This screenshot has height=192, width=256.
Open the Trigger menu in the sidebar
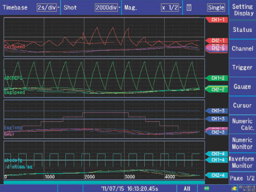tap(242, 67)
